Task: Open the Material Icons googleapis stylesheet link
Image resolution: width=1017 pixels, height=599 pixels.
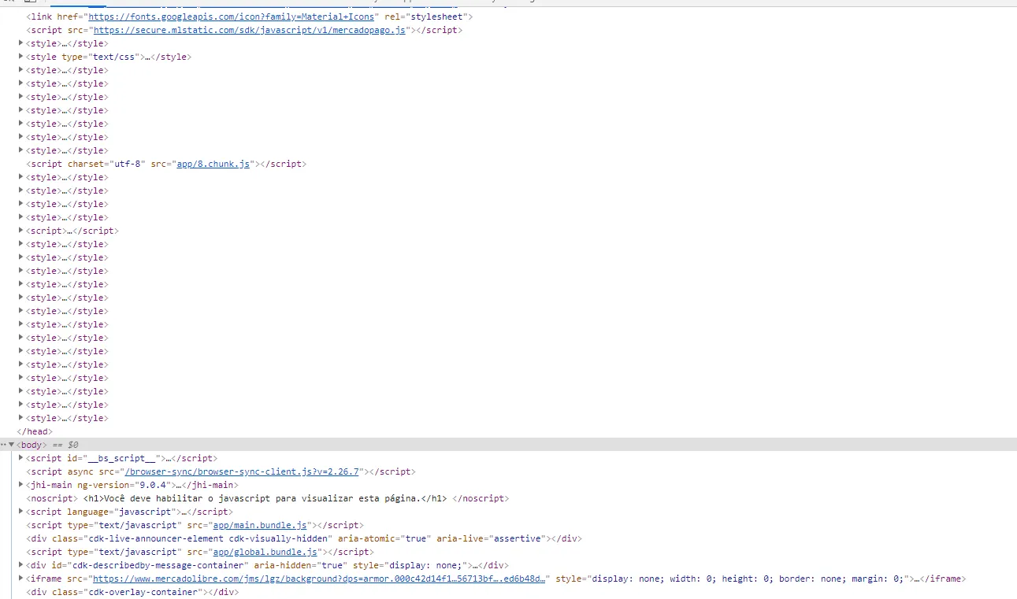Action: tap(234, 17)
